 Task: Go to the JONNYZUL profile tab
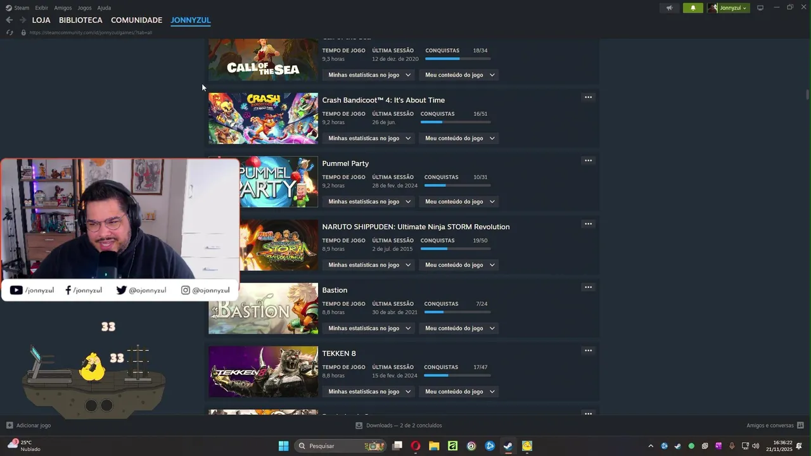click(x=191, y=20)
